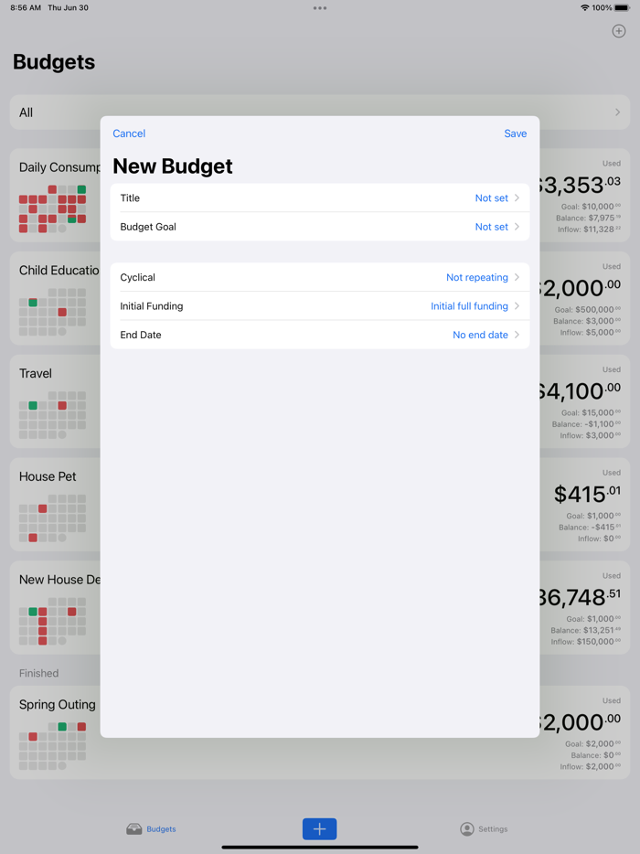This screenshot has height=854, width=640.
Task: Save the New Budget
Action: tap(515, 133)
